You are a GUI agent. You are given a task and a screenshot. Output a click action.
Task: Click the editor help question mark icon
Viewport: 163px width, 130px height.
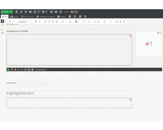point(124,22)
